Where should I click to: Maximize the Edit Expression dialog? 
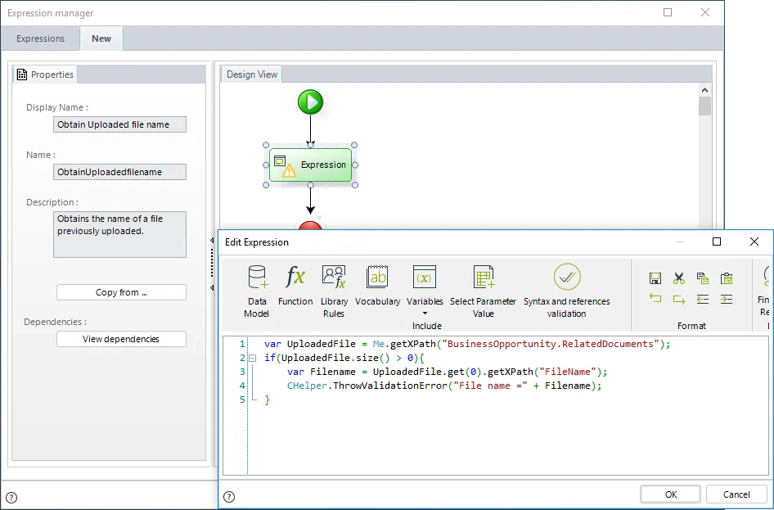pos(717,241)
